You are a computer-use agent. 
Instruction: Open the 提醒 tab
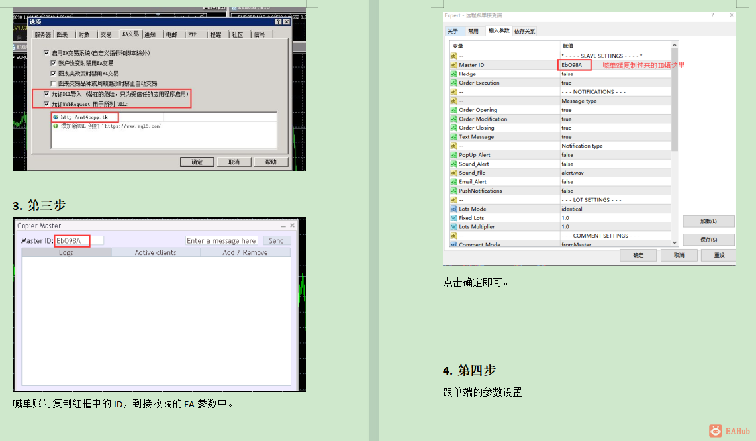(216, 34)
